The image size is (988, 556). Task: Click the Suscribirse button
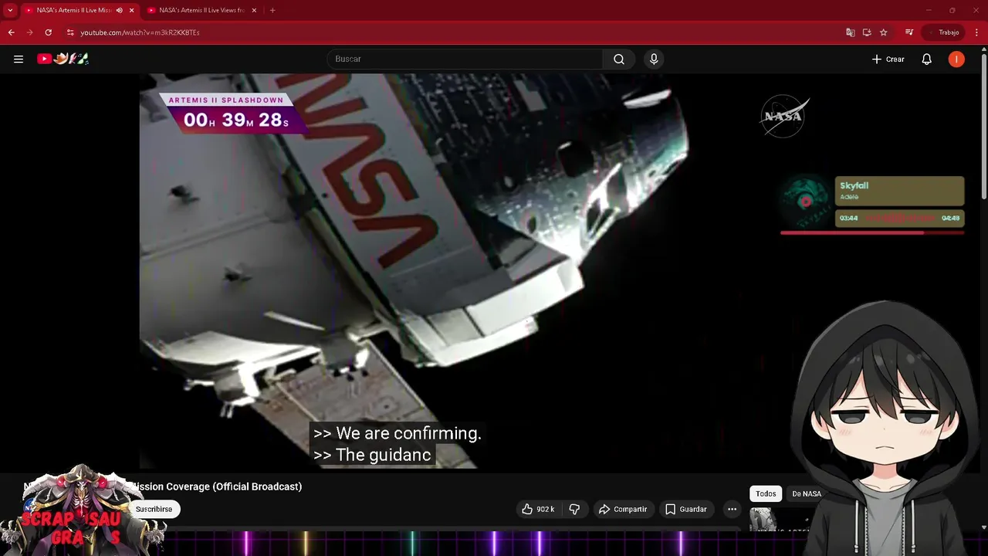154,509
